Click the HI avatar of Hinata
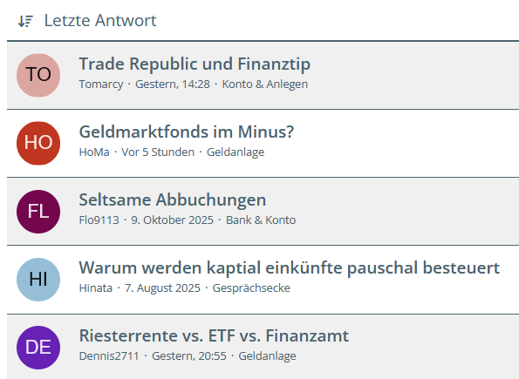 pyautogui.click(x=38, y=280)
